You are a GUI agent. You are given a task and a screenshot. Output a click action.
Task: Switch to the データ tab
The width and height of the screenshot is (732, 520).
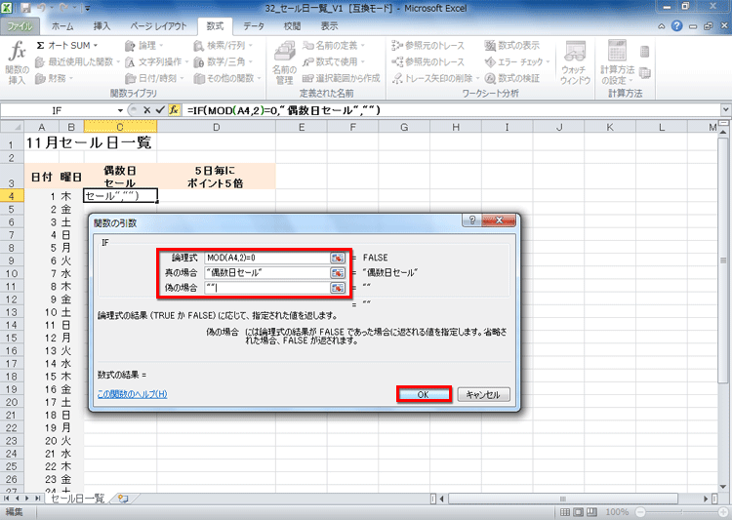254,26
